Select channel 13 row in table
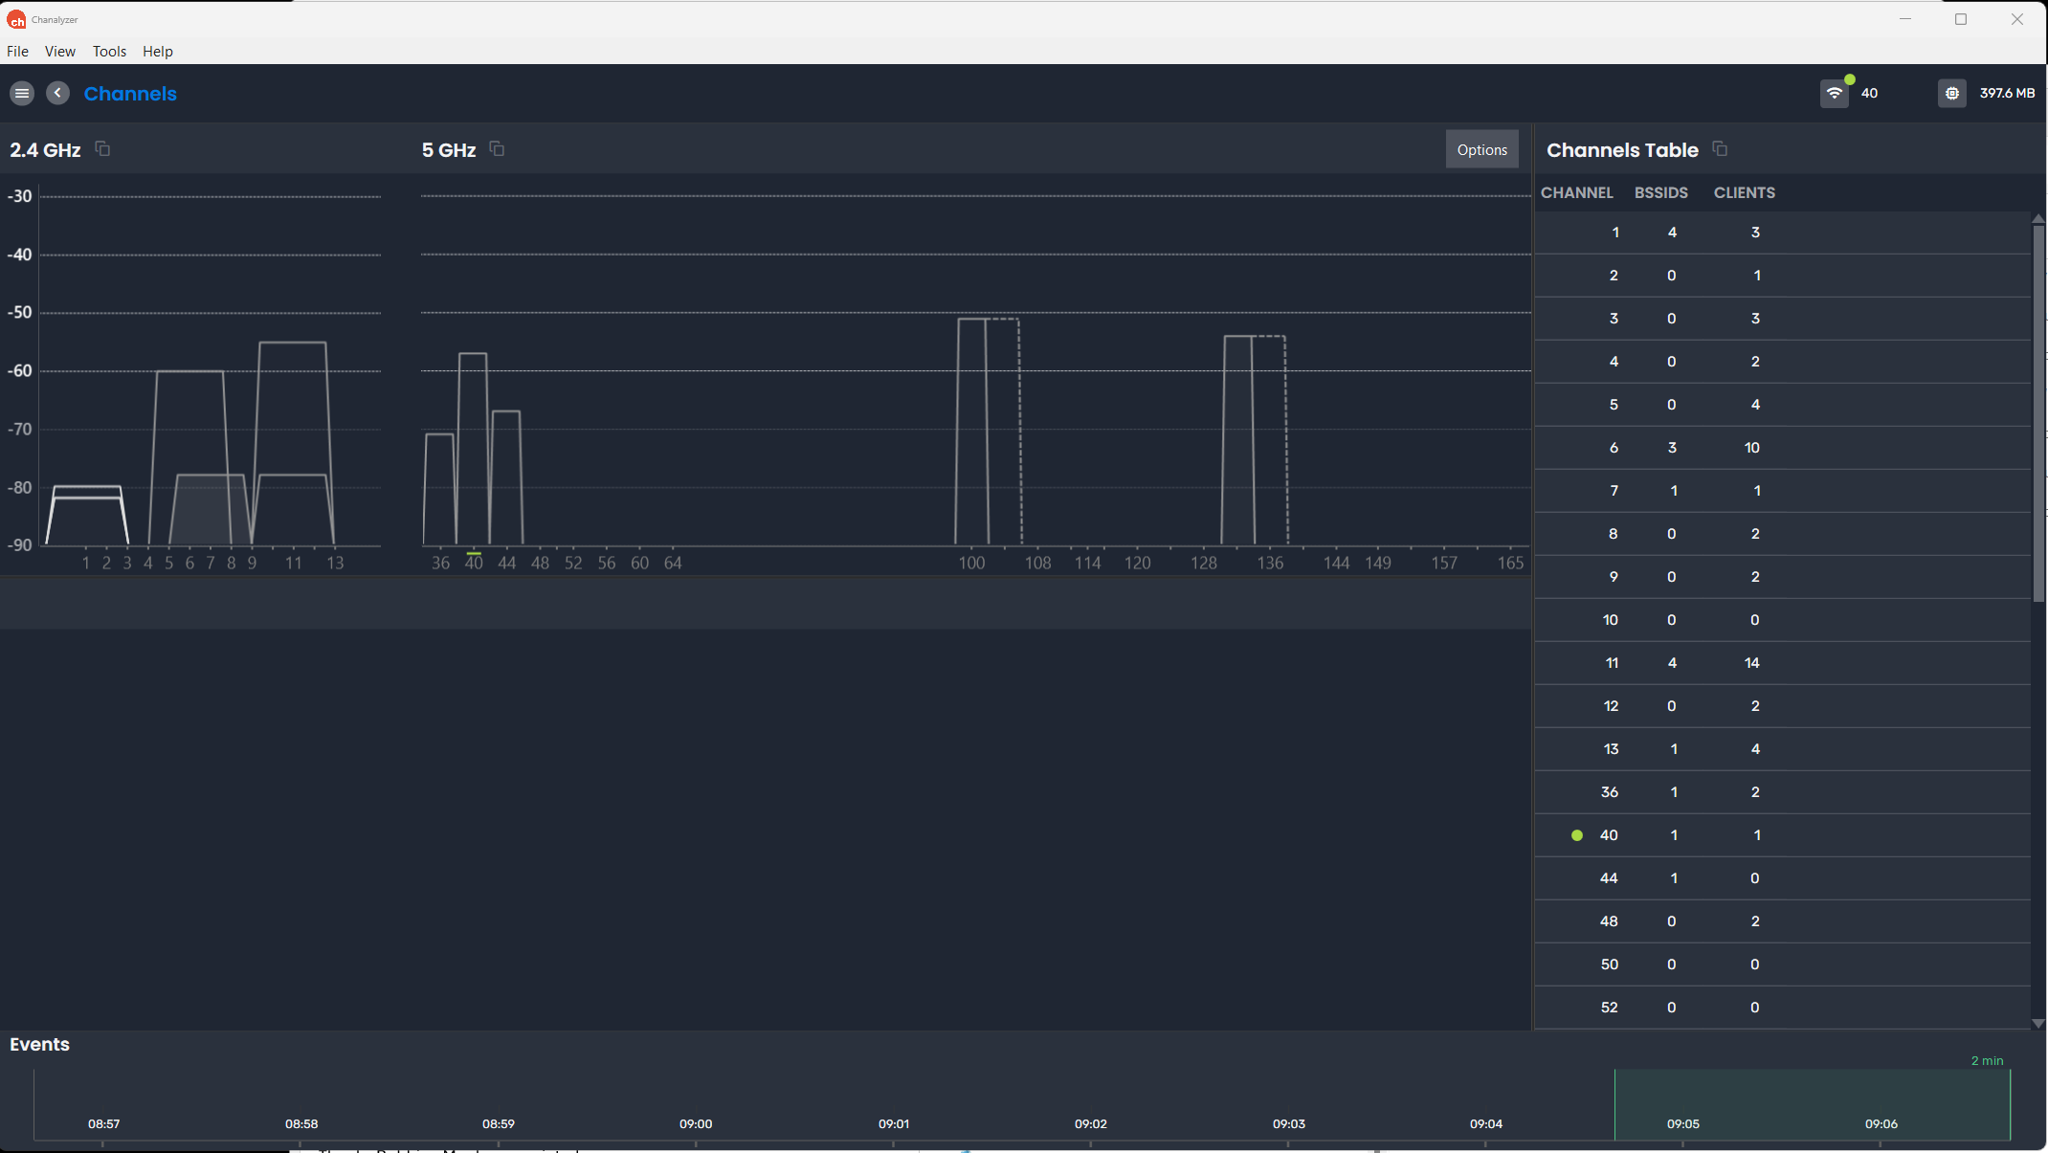This screenshot has width=2048, height=1153. click(1782, 749)
